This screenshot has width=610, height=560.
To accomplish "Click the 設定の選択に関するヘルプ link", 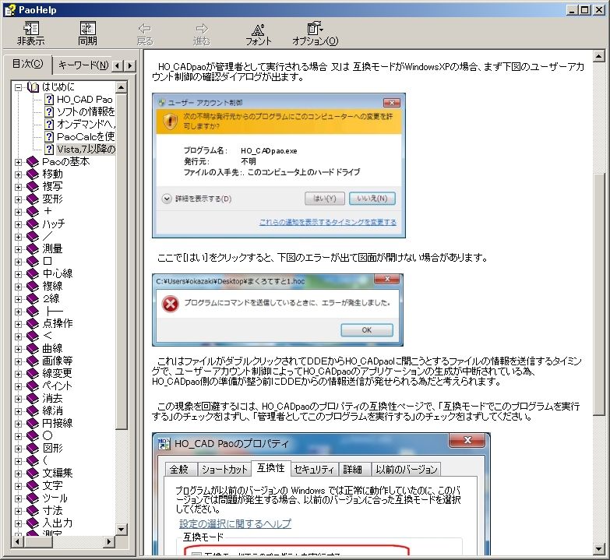I will [x=235, y=524].
